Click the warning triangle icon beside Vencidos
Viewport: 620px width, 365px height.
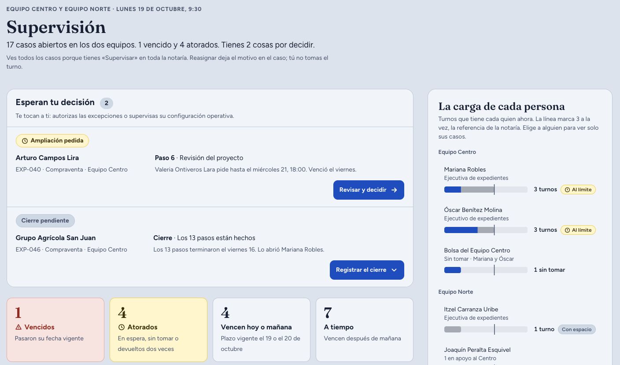[x=18, y=327]
